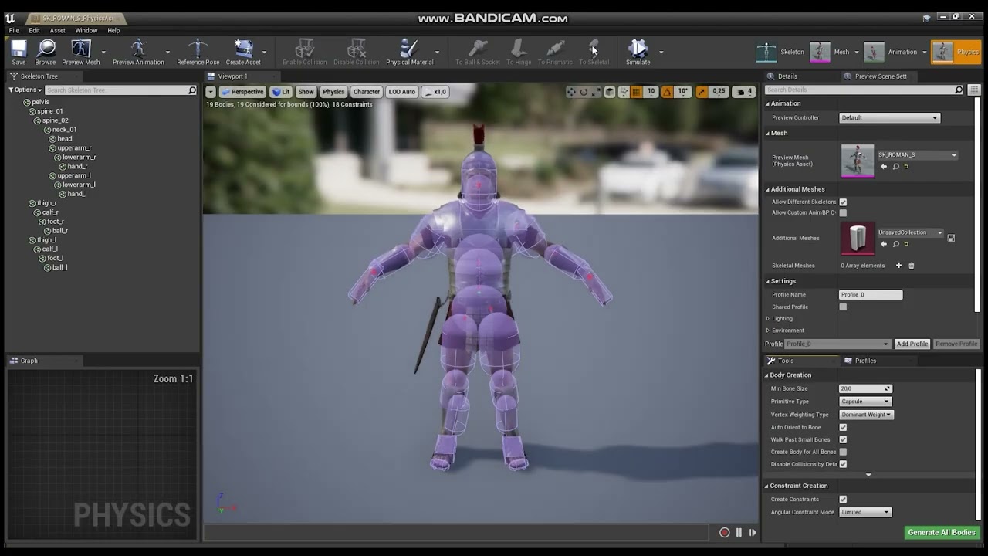Open the UnsavedCollection dropdown
Viewport: 988px width, 556px height.
tap(910, 232)
